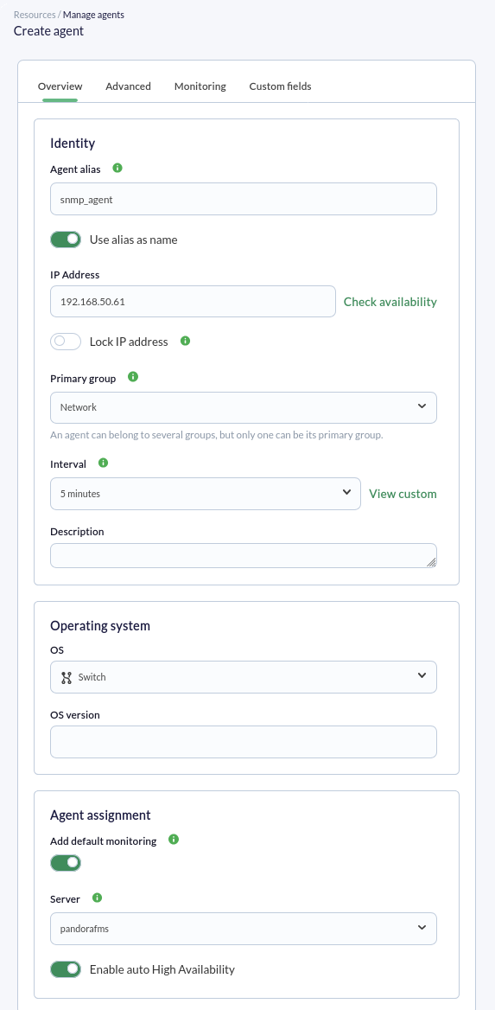495x1010 pixels.
Task: Switch to the Advanced tab
Action: [x=128, y=86]
